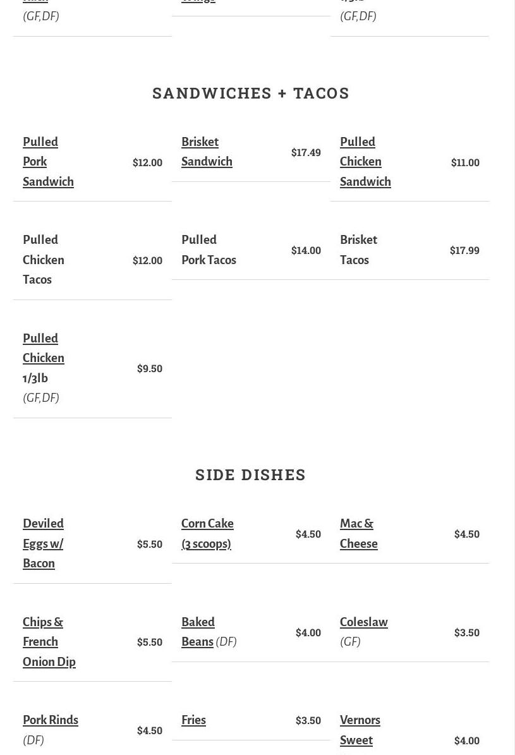The height and width of the screenshot is (755, 515).
Task: Open the Coleslaw side dish link
Action: [x=364, y=622]
